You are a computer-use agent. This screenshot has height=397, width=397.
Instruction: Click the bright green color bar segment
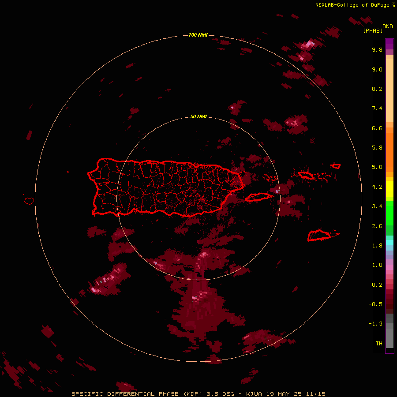pyautogui.click(x=390, y=213)
